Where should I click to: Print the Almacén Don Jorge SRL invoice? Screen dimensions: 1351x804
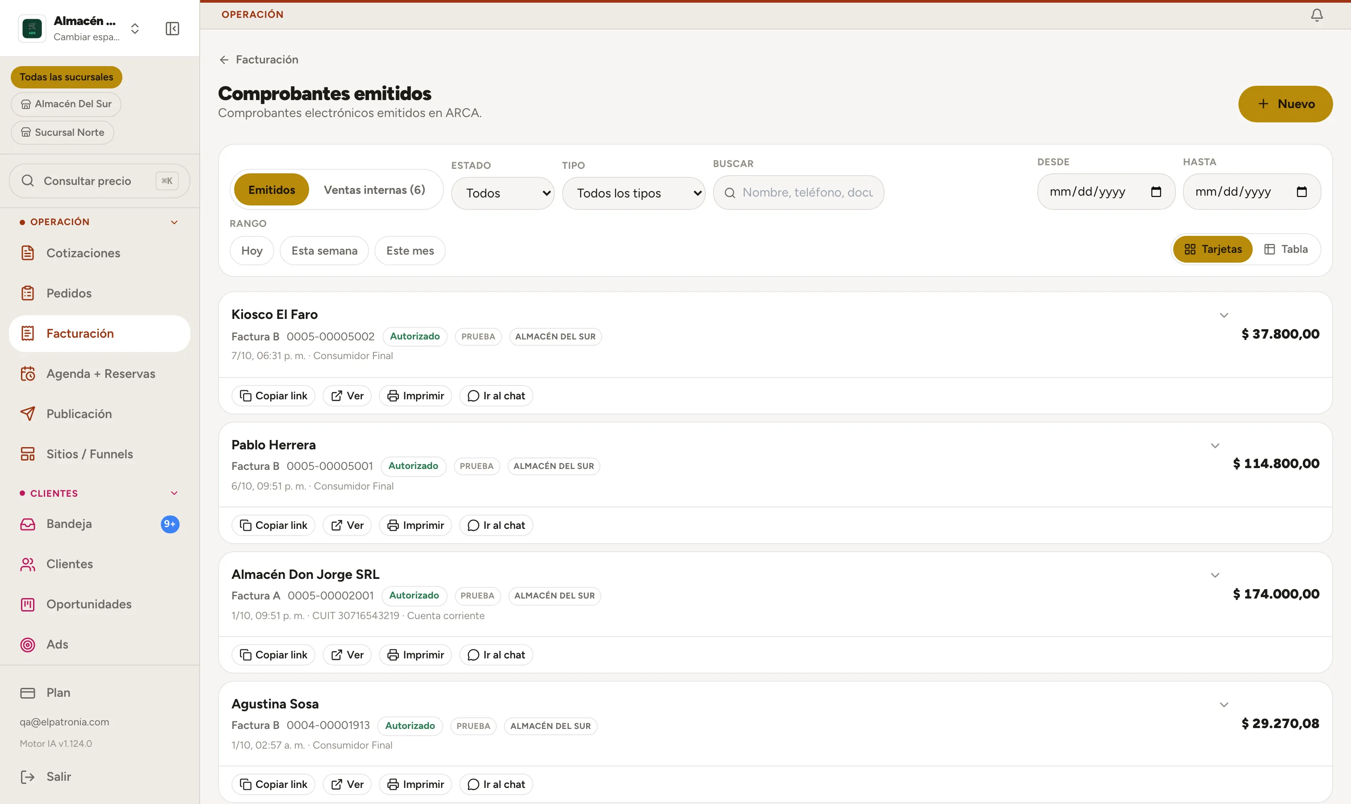(x=415, y=654)
